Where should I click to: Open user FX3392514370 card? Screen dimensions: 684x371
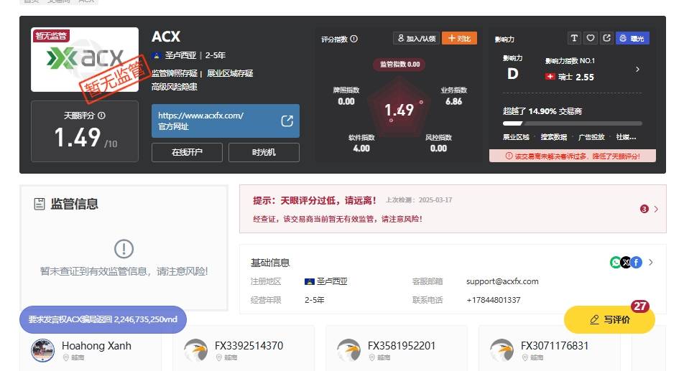pyautogui.click(x=244, y=348)
